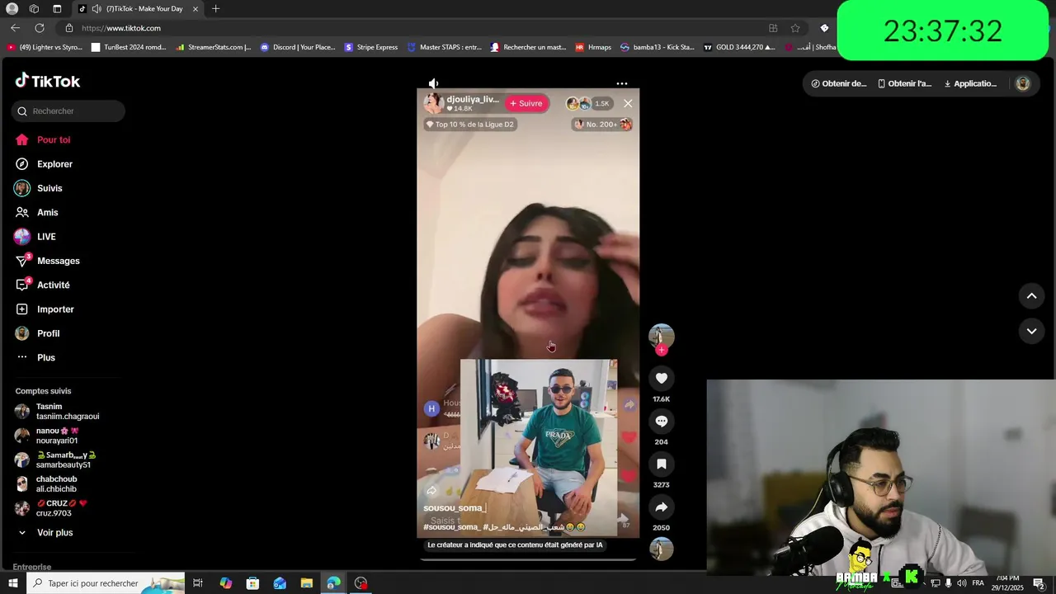Open Top 10 % de la Ligue D2 badge

(x=469, y=125)
